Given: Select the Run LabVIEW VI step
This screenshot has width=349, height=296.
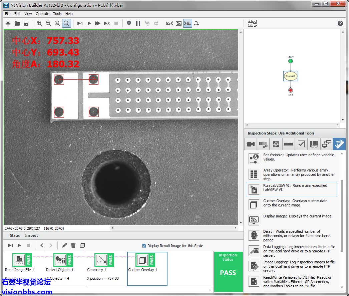Looking at the screenshot, I should pyautogui.click(x=291, y=189).
